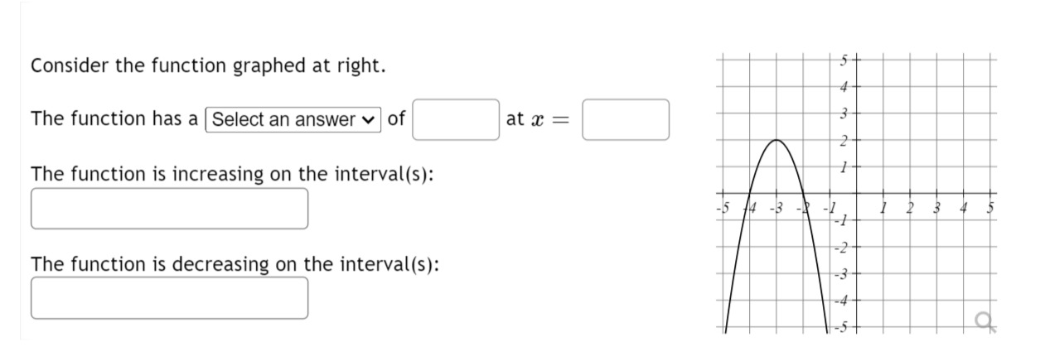Click the positive x-axis tick label 4
This screenshot has width=1040, height=347.
click(x=962, y=205)
